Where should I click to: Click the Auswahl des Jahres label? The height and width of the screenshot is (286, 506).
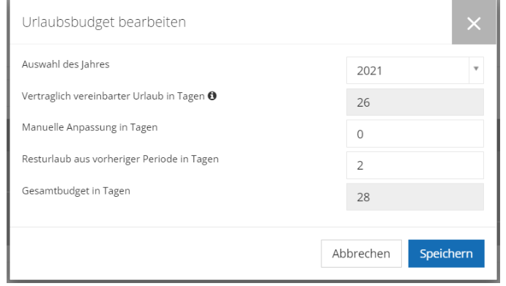point(65,64)
